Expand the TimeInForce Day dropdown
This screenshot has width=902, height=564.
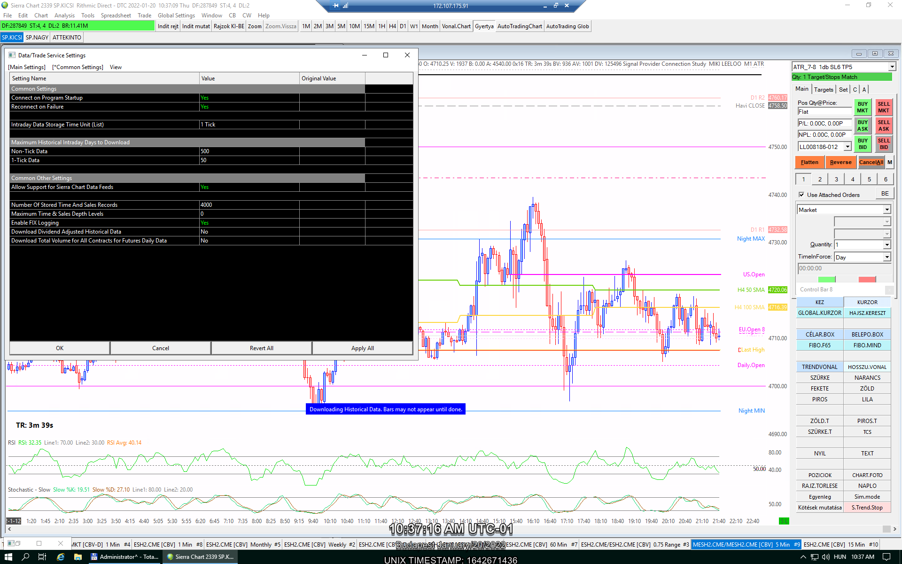click(886, 257)
